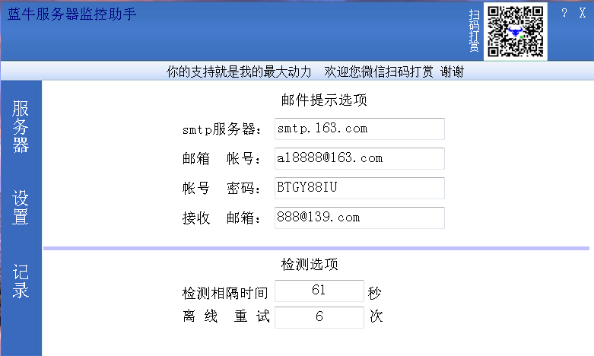This screenshot has height=356, width=594.
Task: Click the 检测选项 section heading
Action: 310,265
